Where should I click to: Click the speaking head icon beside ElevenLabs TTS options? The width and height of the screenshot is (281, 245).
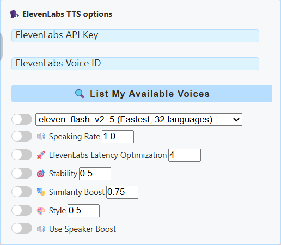[14, 14]
